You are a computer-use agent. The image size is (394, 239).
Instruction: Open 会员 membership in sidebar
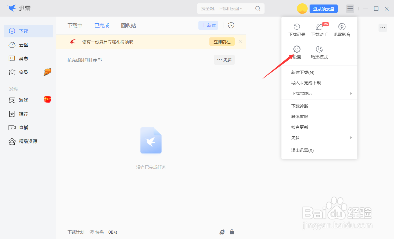(x=28, y=72)
